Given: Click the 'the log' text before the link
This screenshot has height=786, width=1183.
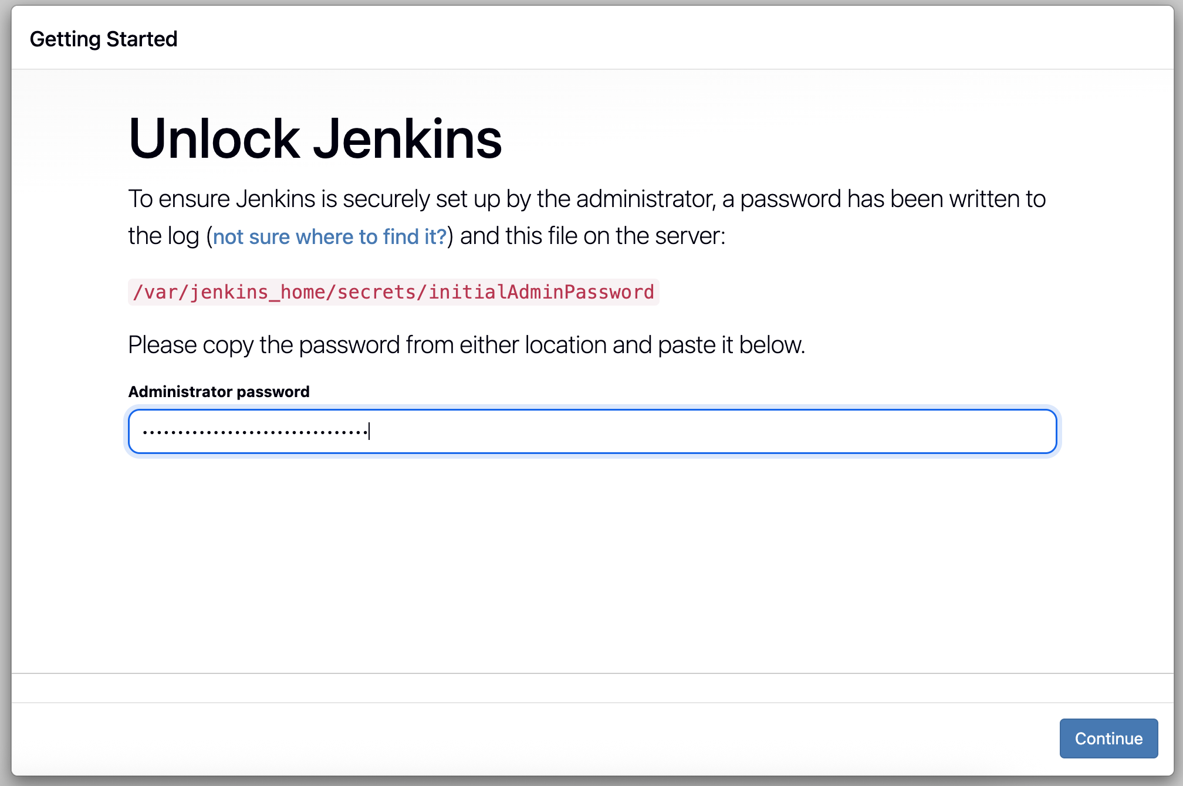Looking at the screenshot, I should 163,236.
